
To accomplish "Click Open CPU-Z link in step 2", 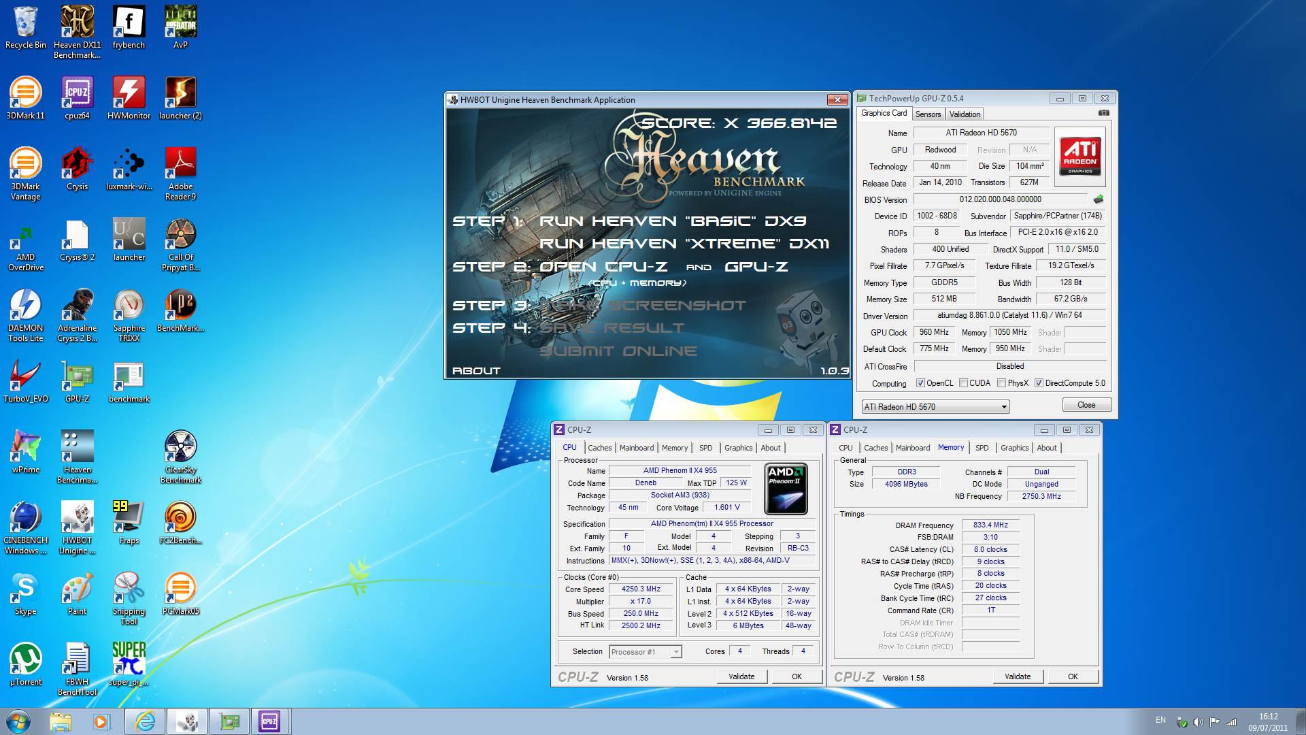I will tap(603, 266).
